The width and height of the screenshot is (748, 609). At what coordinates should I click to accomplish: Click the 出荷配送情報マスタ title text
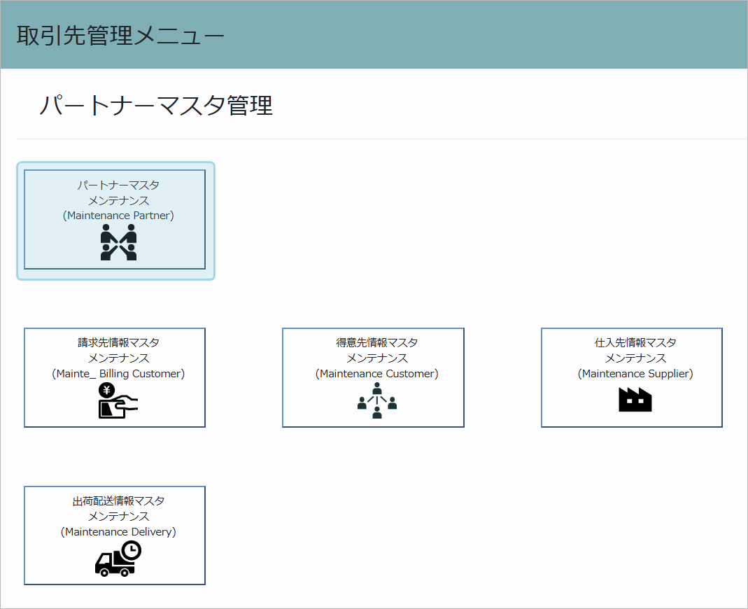[x=118, y=501]
